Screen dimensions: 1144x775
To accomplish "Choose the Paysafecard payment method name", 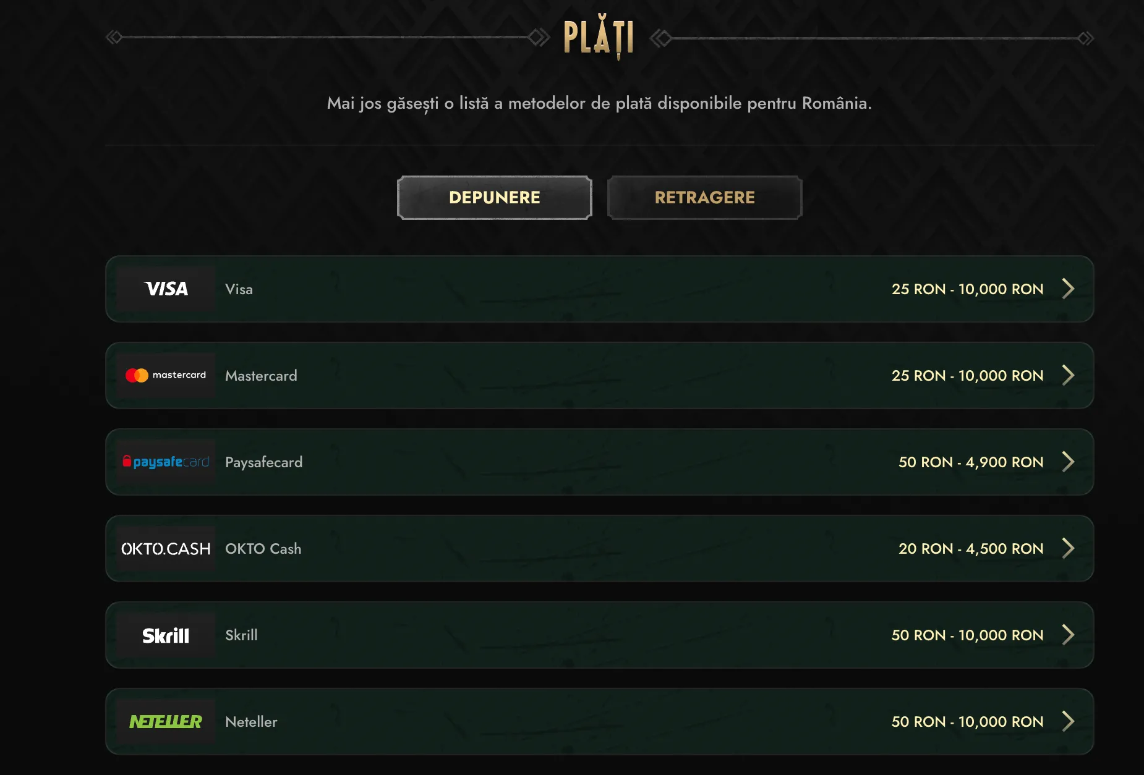I will pos(263,462).
